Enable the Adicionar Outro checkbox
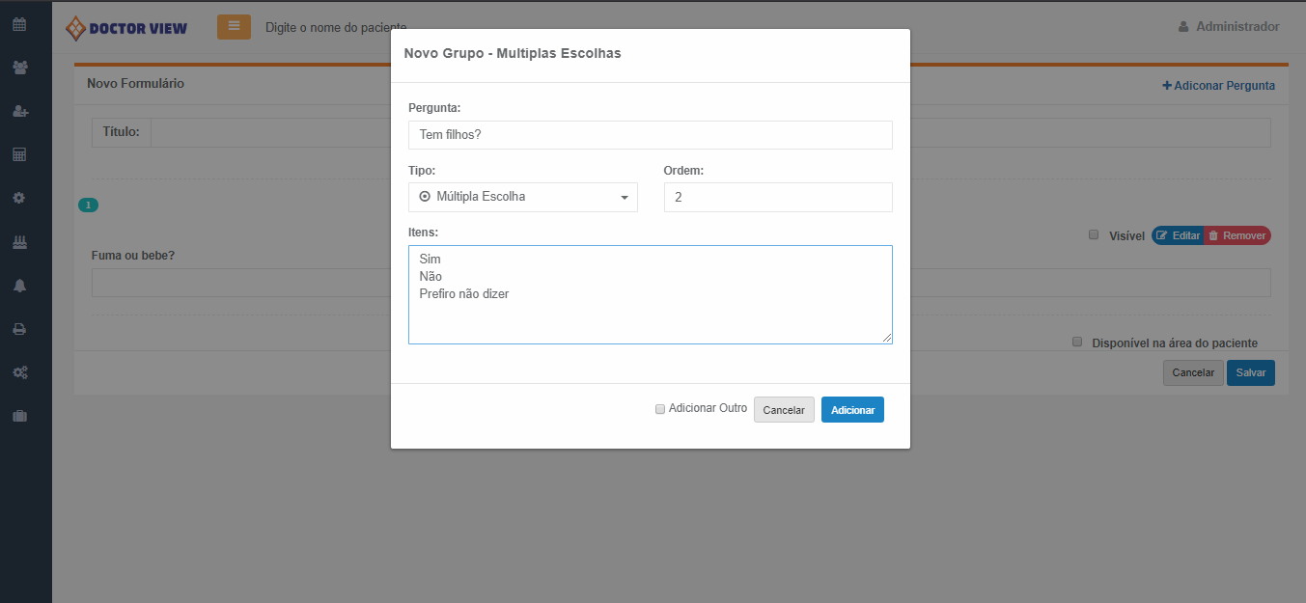The height and width of the screenshot is (603, 1306). click(660, 409)
